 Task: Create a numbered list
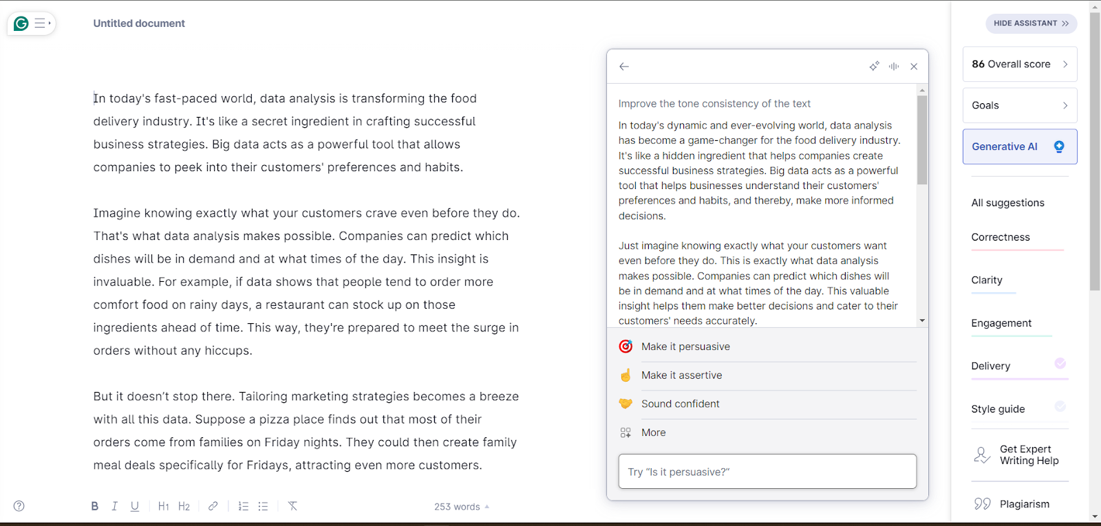click(243, 506)
